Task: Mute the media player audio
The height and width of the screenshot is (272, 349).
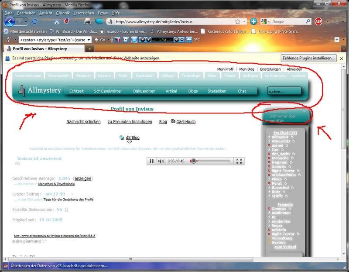Action: 161,161
